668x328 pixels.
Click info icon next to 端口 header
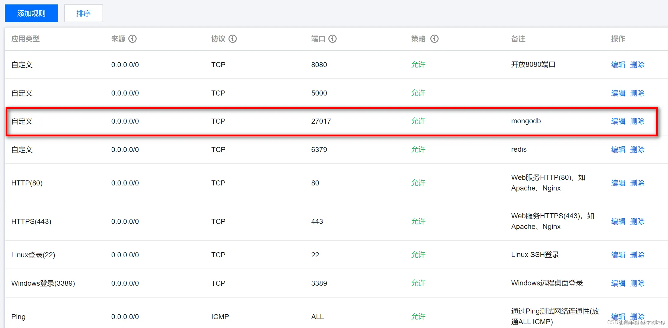(333, 39)
